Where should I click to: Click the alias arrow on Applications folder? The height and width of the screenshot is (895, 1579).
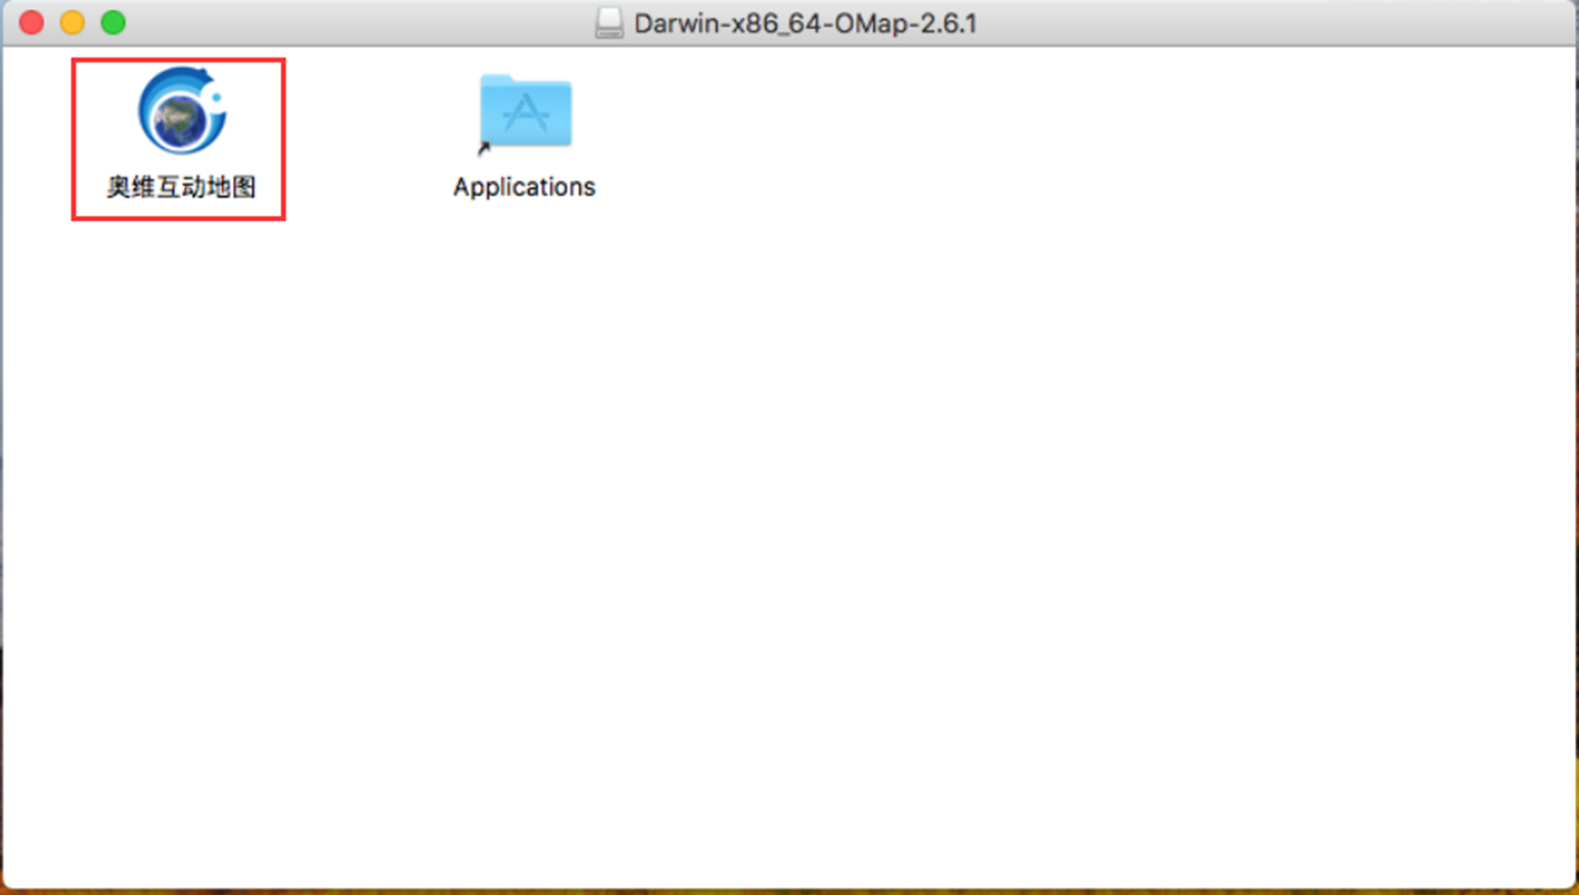pyautogui.click(x=484, y=148)
